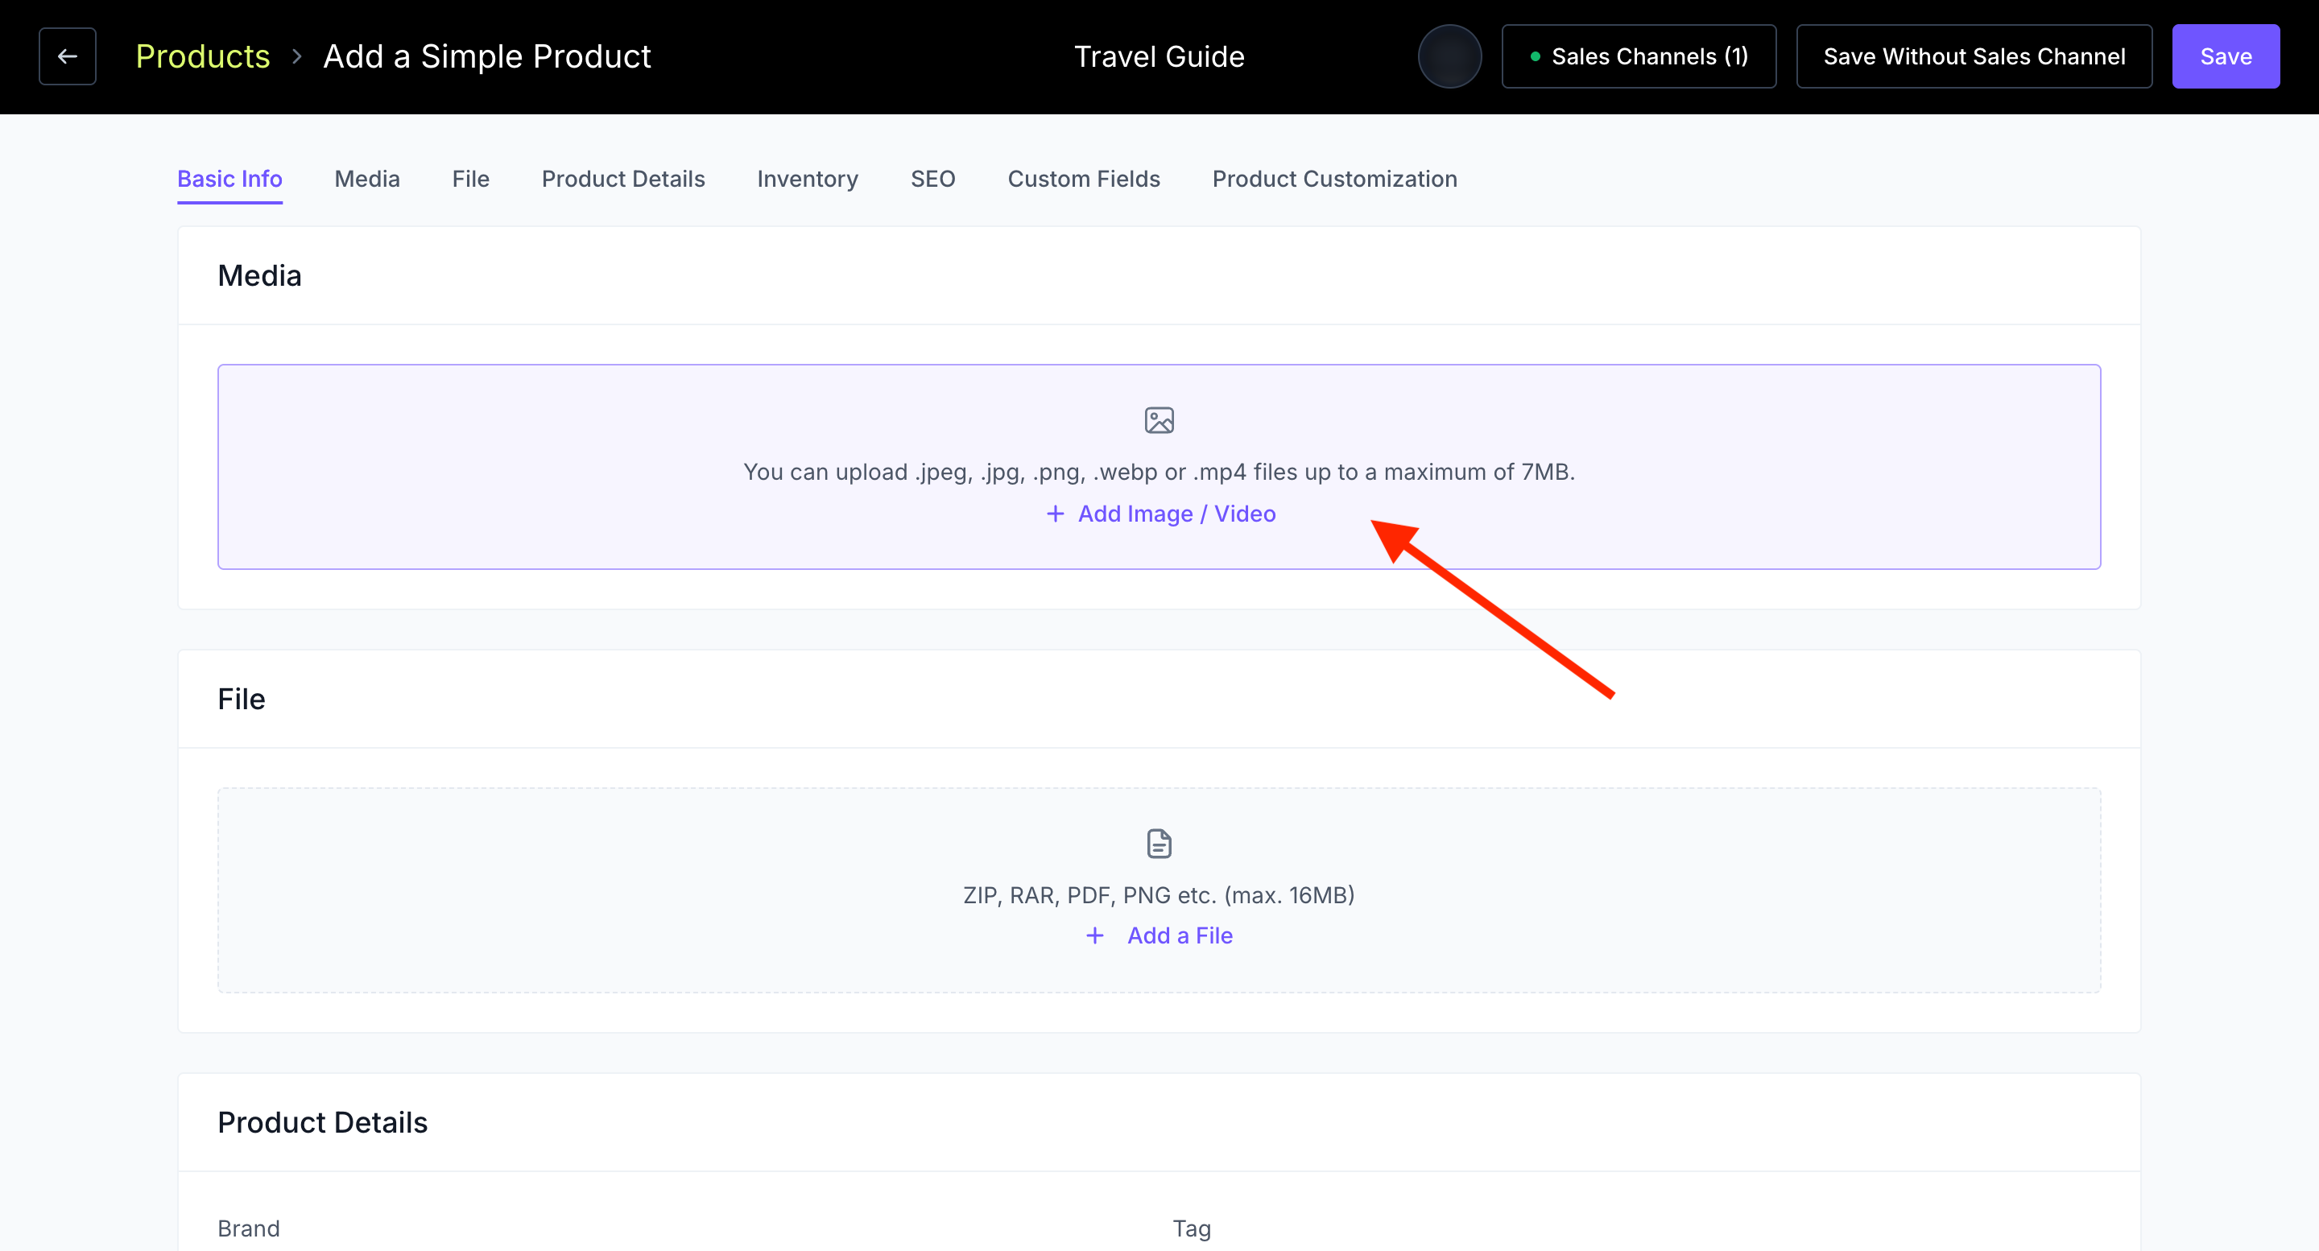Click the plus icon beside Add a File

pos(1095,936)
